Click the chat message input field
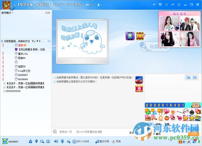This screenshot has width=202, height=146. tap(90, 132)
